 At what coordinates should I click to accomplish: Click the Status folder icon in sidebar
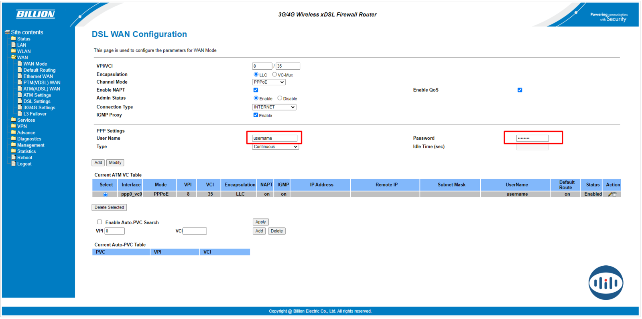(x=13, y=39)
